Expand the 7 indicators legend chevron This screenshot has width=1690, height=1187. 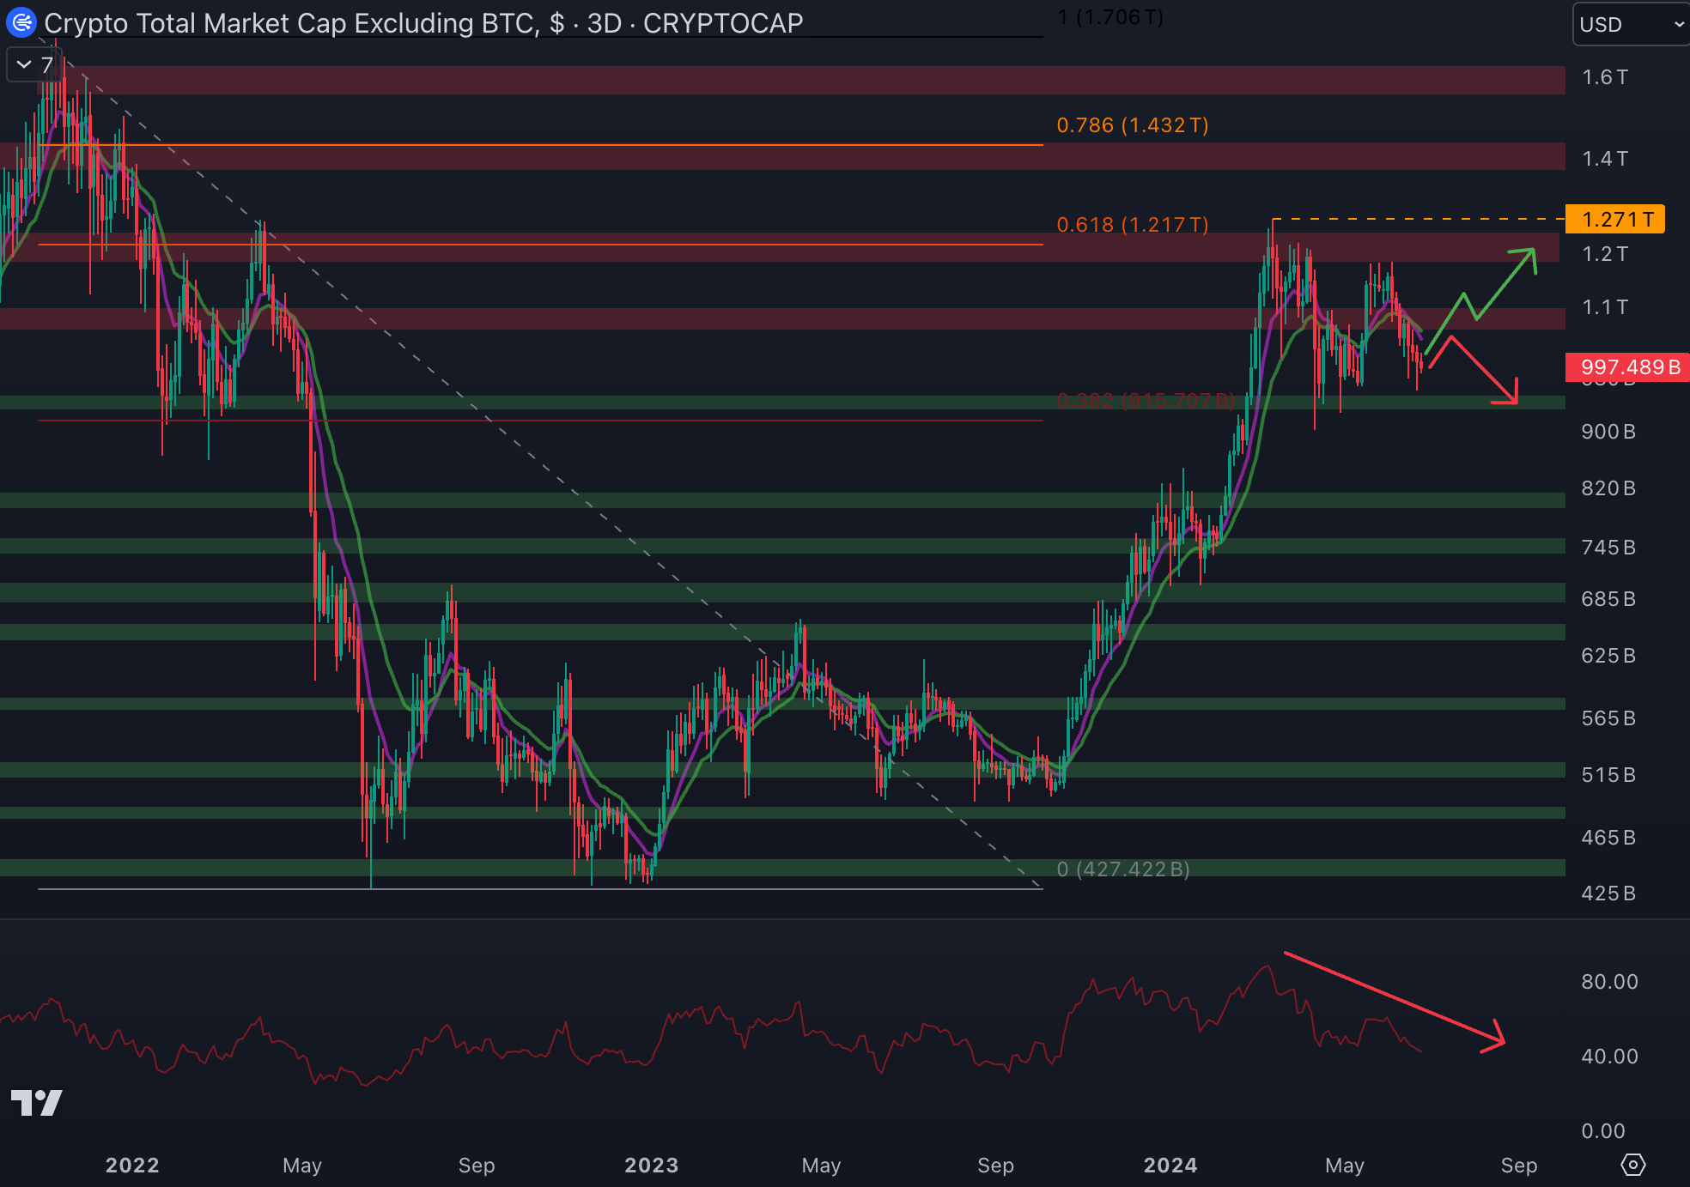click(24, 64)
